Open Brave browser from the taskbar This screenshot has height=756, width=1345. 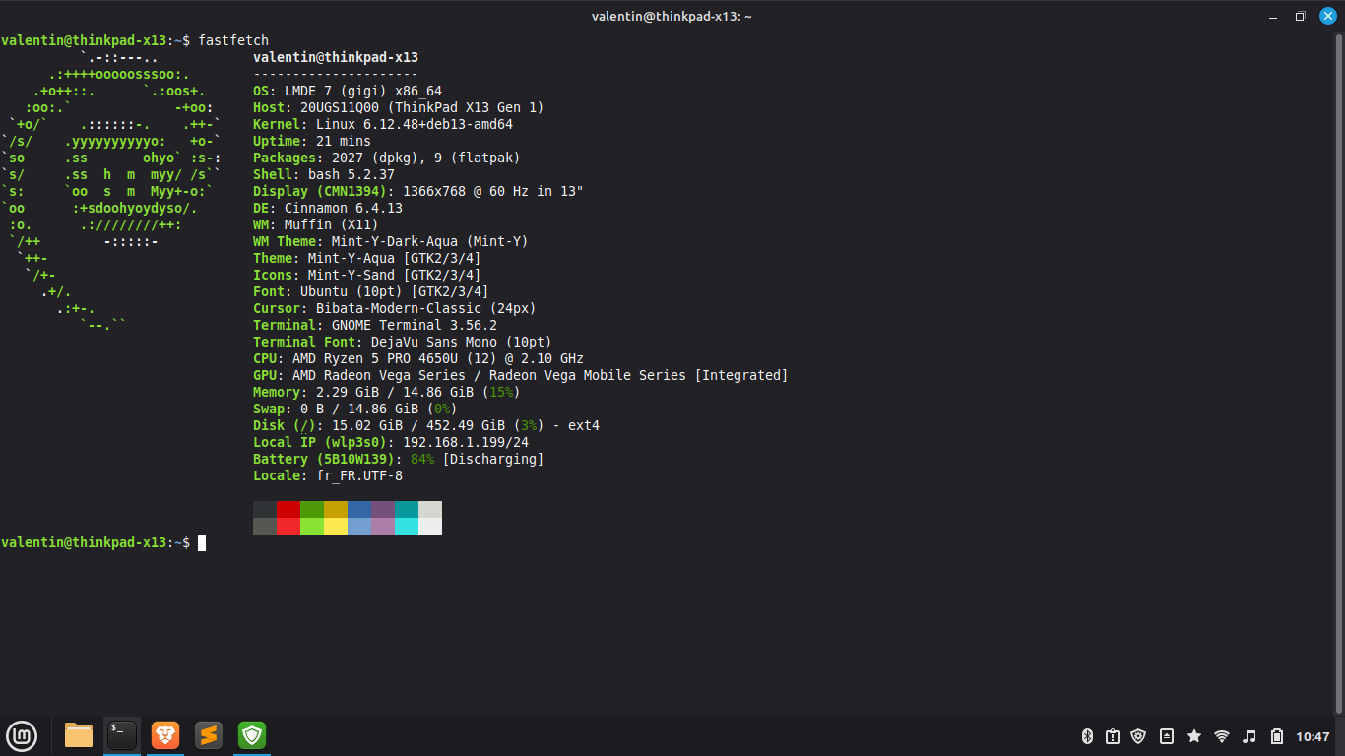click(165, 735)
